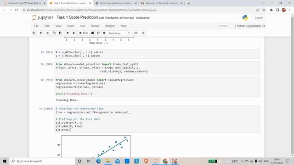Click the taskbar search box

click(x=42, y=161)
